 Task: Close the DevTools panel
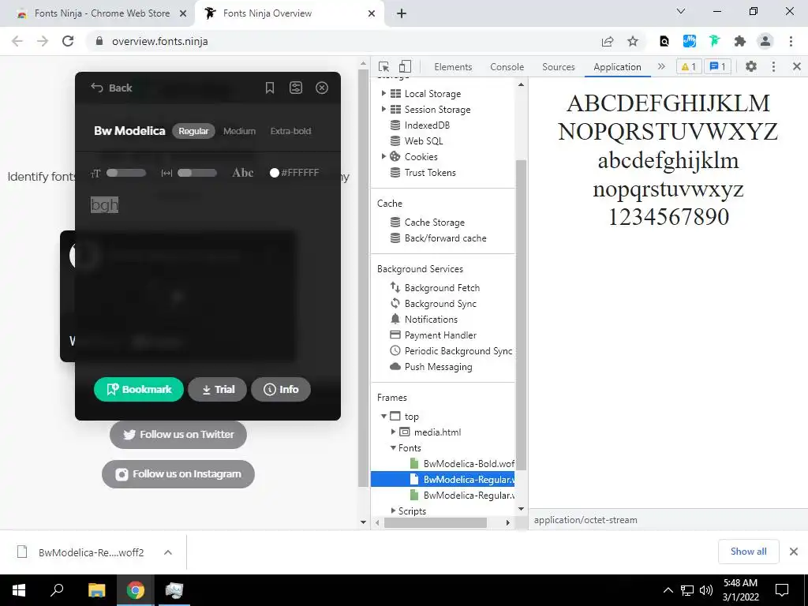coord(797,66)
